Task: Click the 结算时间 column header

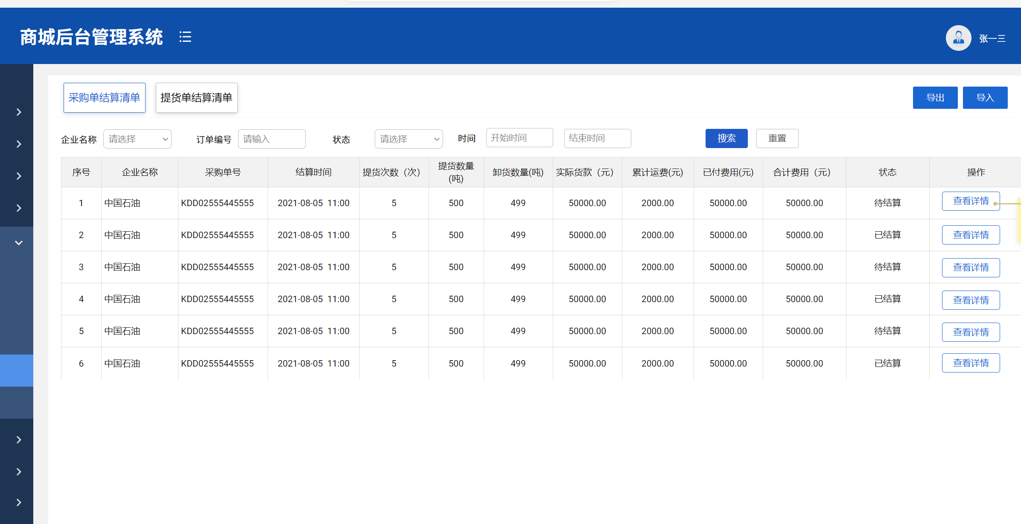Action: (x=313, y=172)
